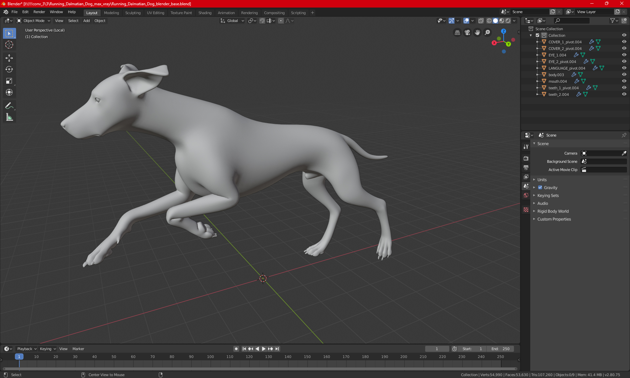Expand the Custom Properties panel

point(554,219)
